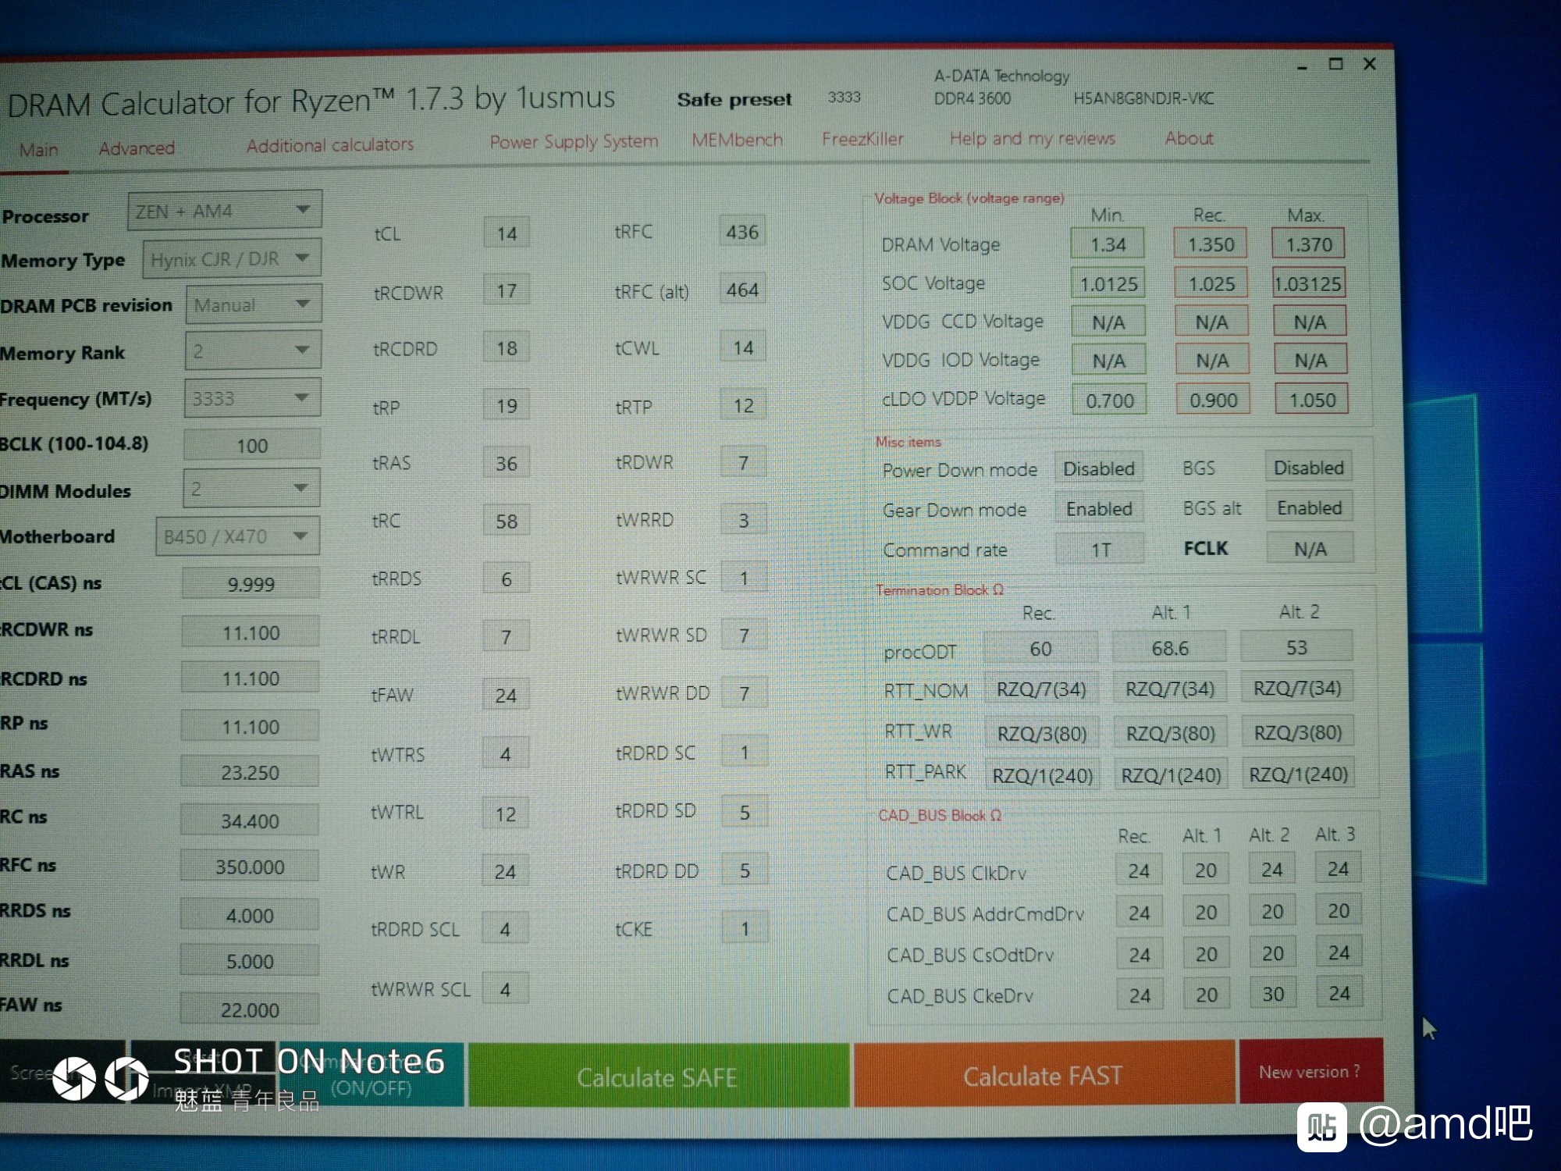Click the RAS ns field 23.250
The image size is (1561, 1171).
(250, 771)
